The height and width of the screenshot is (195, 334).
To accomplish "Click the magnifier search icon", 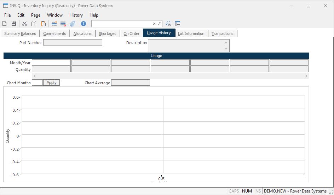I will [x=160, y=24].
